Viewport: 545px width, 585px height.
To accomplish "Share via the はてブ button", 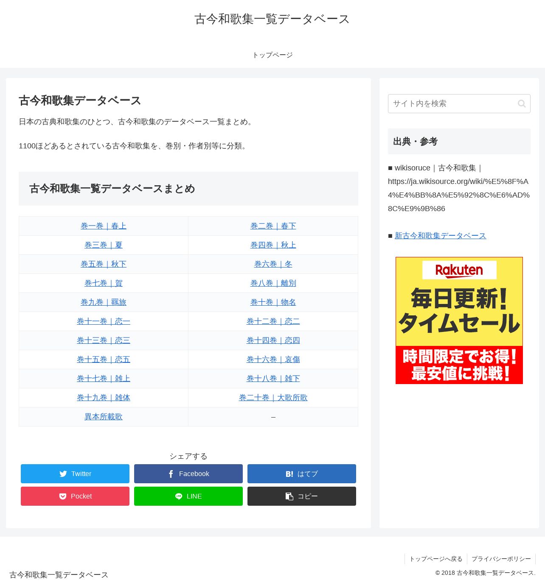I will click(x=302, y=474).
